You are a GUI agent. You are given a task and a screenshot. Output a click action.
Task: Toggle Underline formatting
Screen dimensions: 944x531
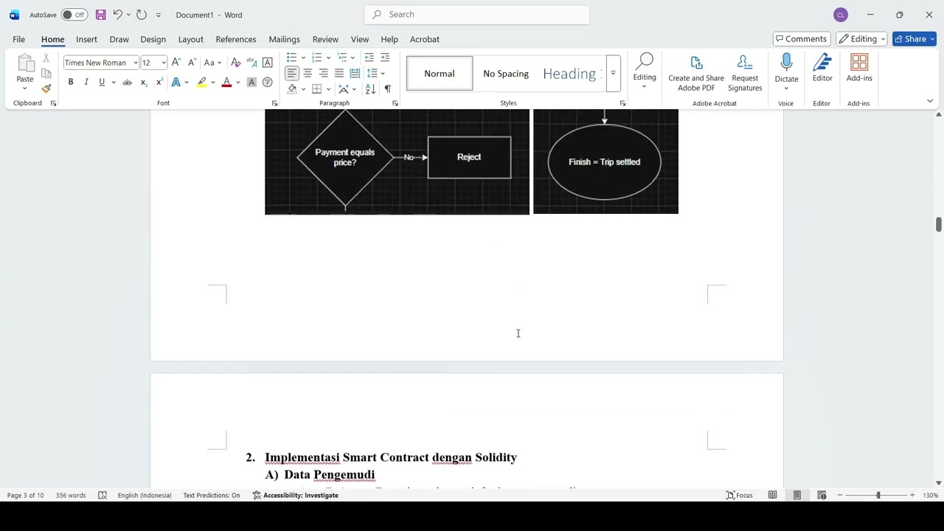[x=102, y=82]
